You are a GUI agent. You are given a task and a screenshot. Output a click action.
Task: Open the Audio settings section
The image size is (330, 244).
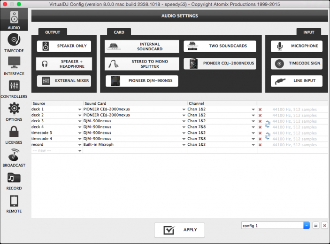14,20
